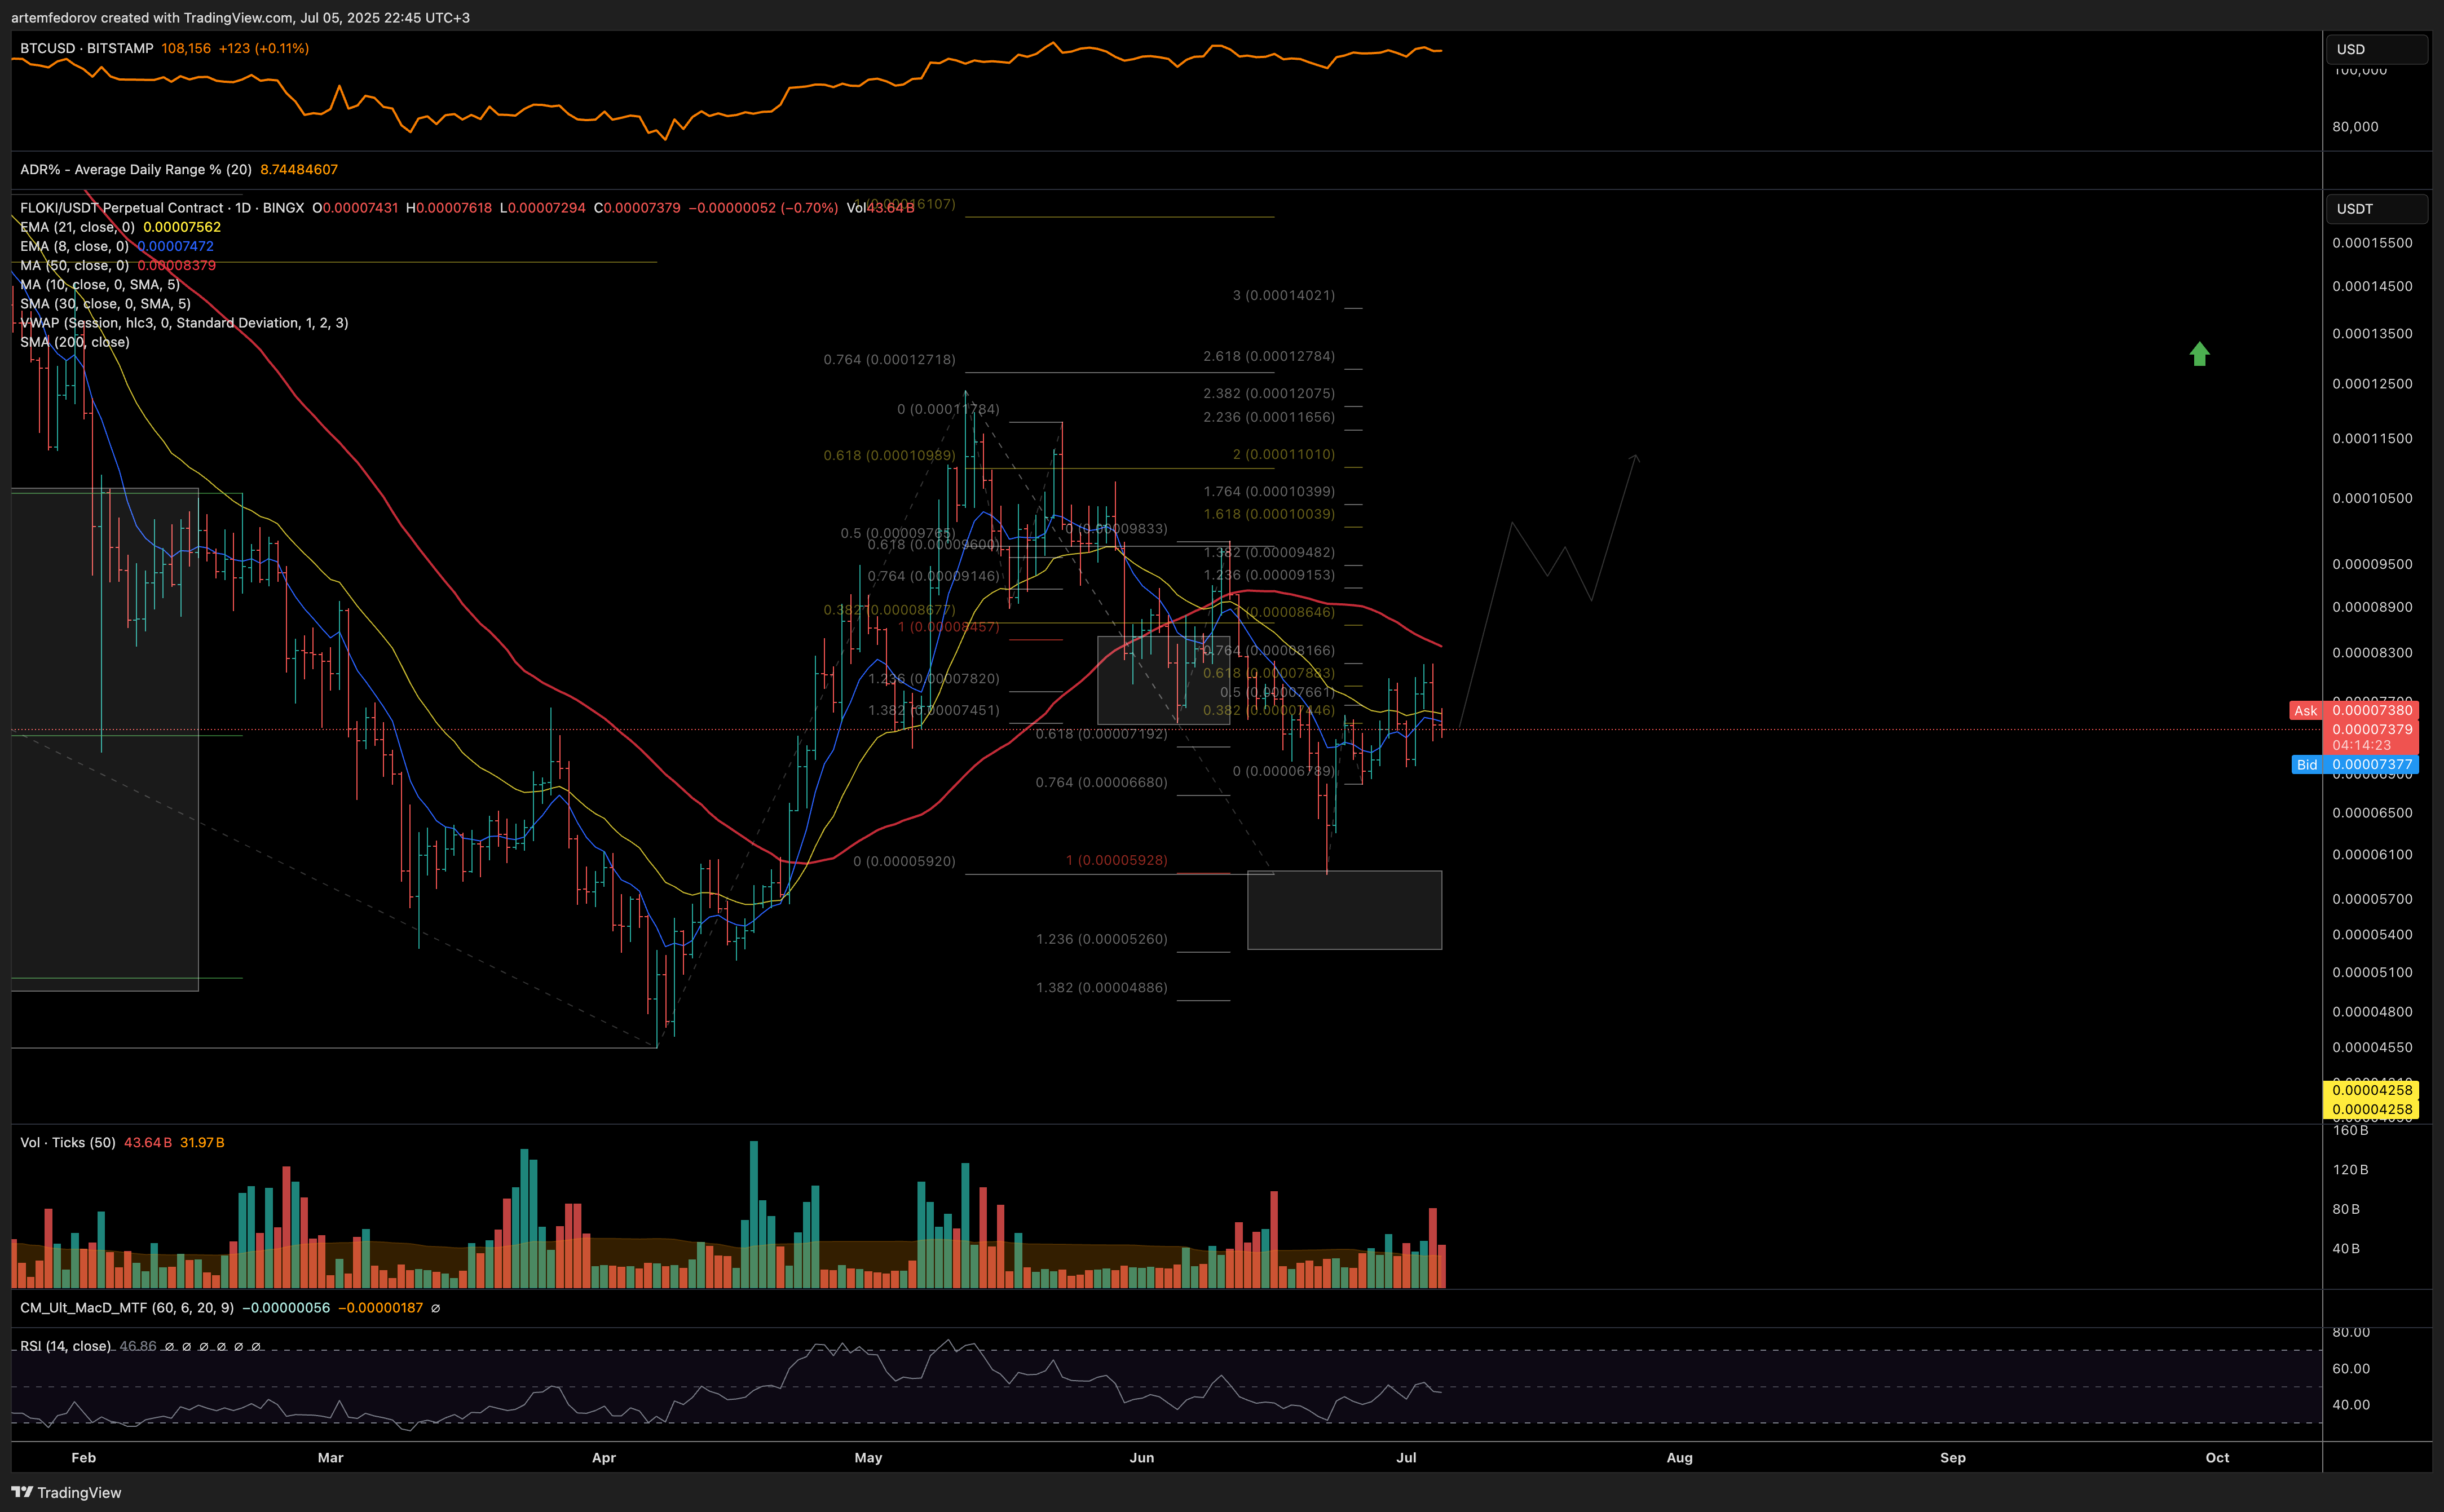Click the red Fib label 1 (0.00005928)
This screenshot has width=2444, height=1512.
(x=1116, y=861)
